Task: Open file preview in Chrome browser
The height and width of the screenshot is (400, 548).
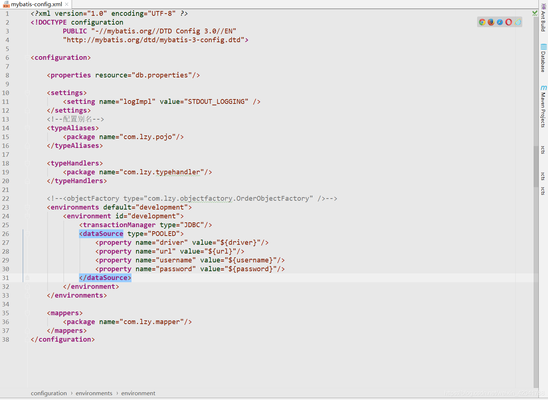Action: coord(482,22)
